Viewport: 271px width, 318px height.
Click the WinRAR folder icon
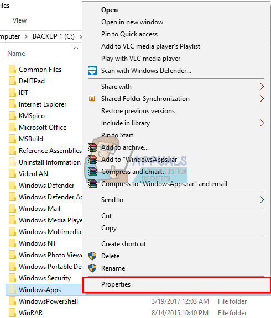click(12, 312)
